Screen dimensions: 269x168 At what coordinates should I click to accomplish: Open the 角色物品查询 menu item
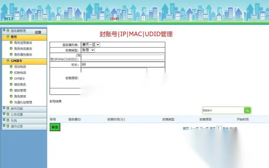23,49
